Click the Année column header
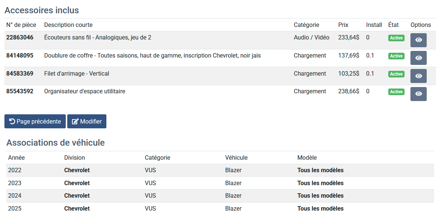Viewport: 440px width, 215px height. 16,158
